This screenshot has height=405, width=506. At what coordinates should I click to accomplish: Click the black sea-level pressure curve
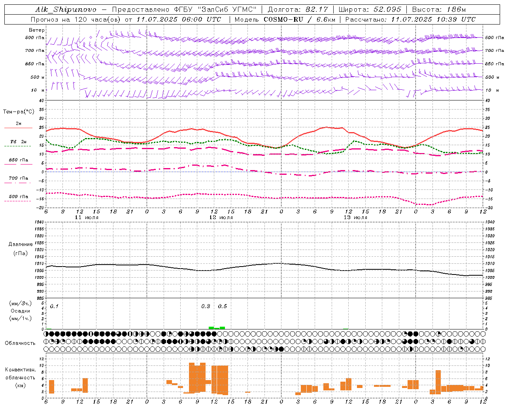point(265,265)
